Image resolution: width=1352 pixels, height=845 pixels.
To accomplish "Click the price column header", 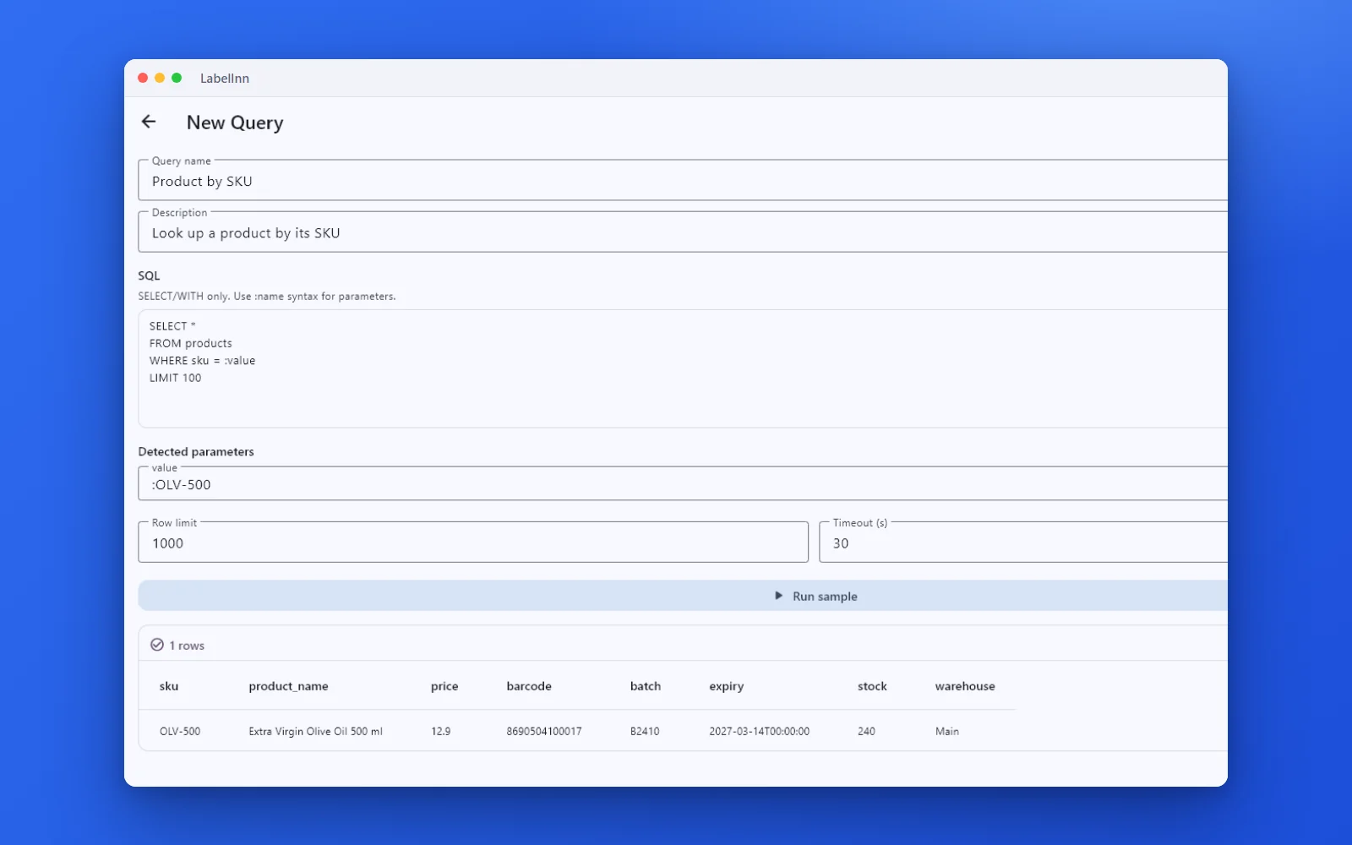I will click(x=444, y=686).
